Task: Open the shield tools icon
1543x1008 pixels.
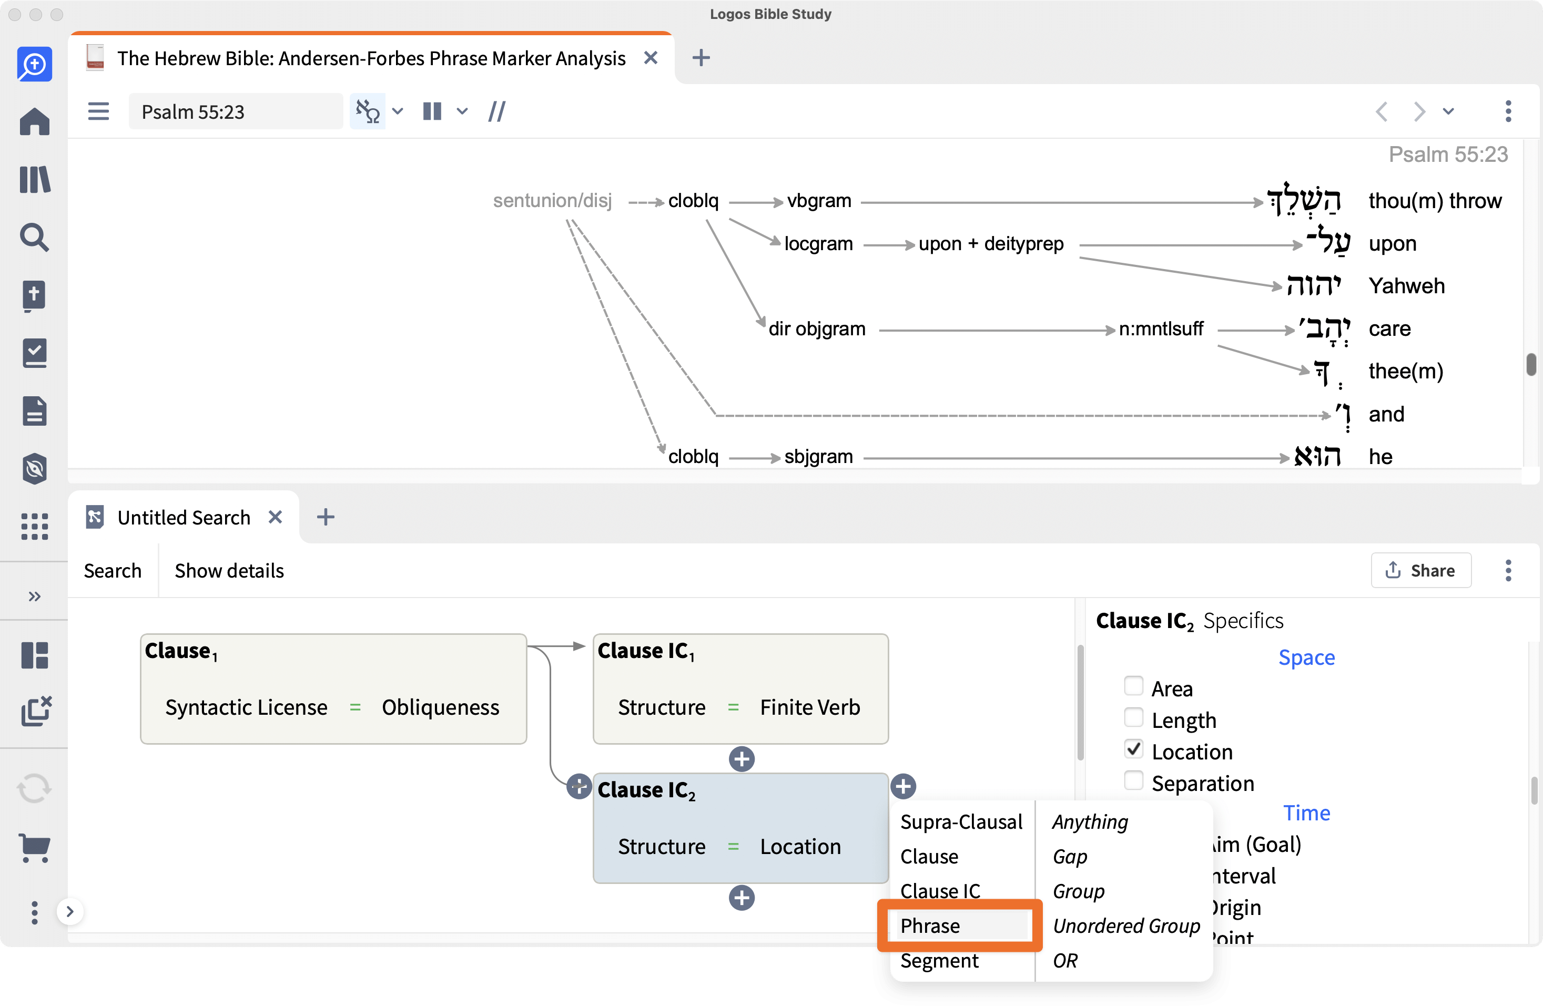Action: click(x=34, y=468)
